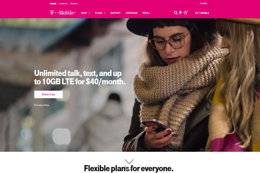Click the Unlimited talk, text hero headline

click(x=80, y=78)
